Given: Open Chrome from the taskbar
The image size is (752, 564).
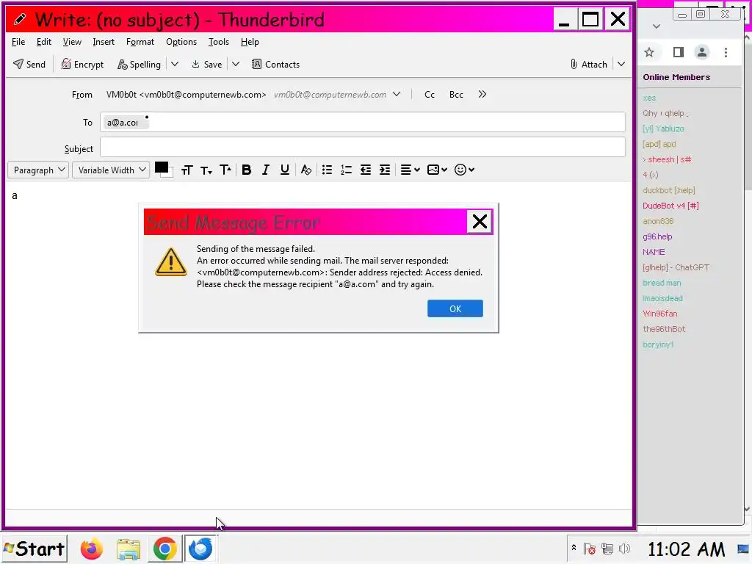Looking at the screenshot, I should (x=164, y=549).
